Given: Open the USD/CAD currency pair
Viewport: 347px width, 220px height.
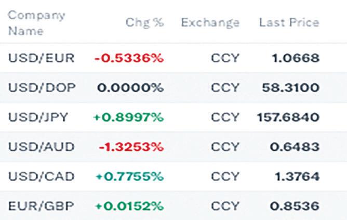Looking at the screenshot, I should coord(41,176).
